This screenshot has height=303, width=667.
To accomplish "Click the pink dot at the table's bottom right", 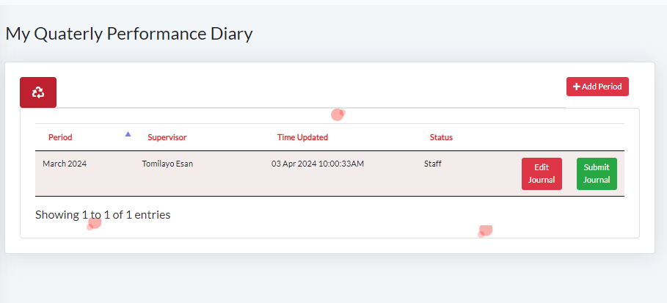I will point(484,231).
